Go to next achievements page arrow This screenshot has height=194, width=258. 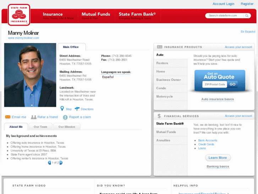tap(61, 163)
